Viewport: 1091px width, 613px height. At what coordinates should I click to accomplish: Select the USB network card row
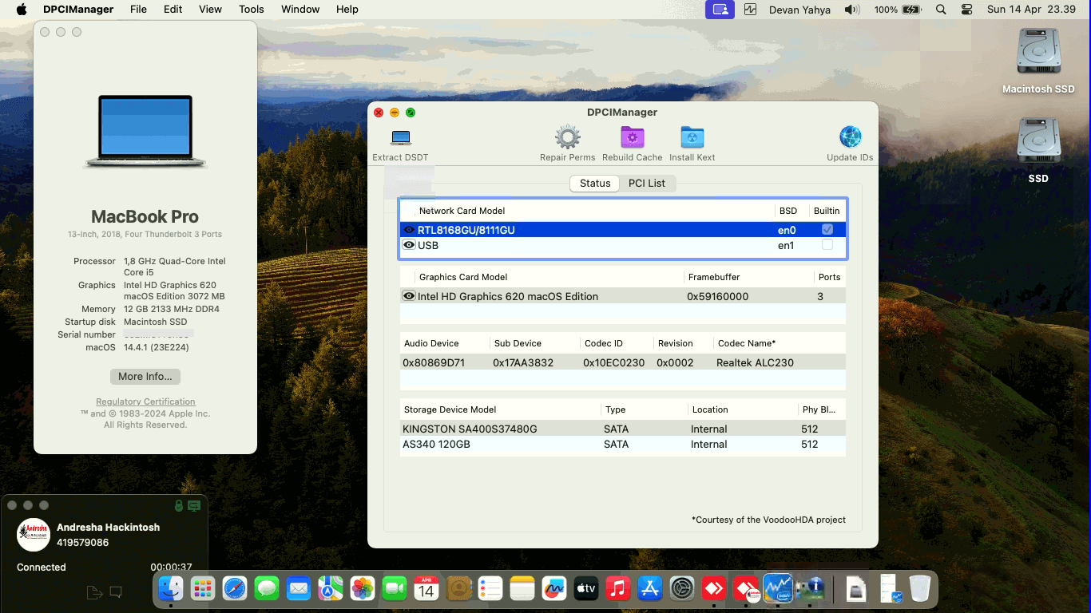(622, 245)
